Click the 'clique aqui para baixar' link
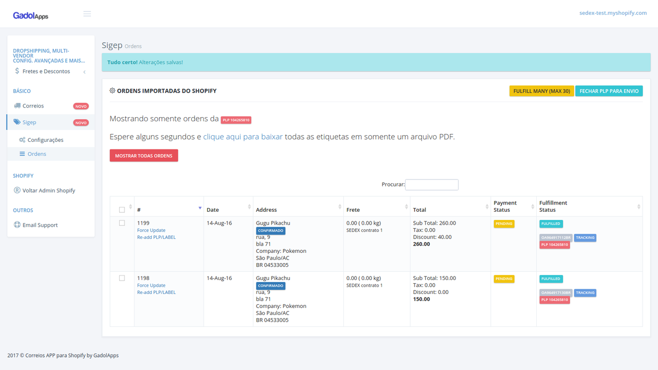Image resolution: width=658 pixels, height=370 pixels. (x=243, y=137)
